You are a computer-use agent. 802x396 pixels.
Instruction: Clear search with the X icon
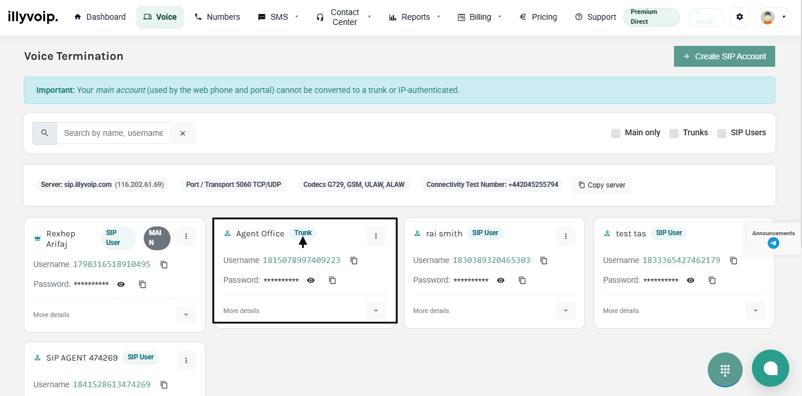point(183,134)
